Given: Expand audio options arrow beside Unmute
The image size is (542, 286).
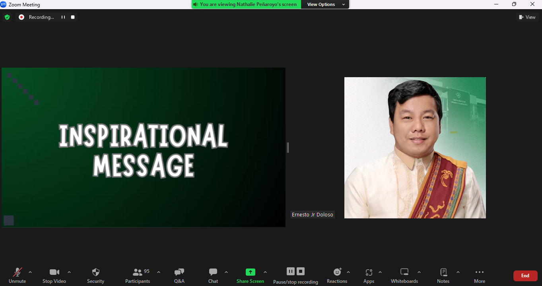Looking at the screenshot, I should tap(30, 272).
